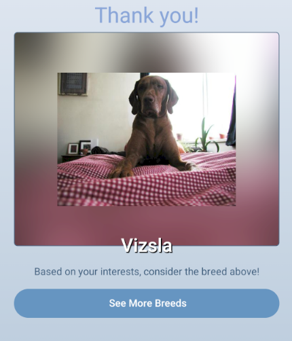Tap blurred white card area beside photo

coord(257,113)
